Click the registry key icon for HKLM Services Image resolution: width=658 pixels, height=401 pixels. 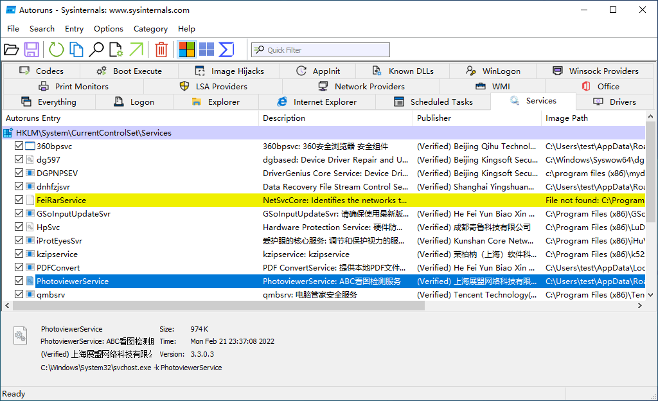pos(8,133)
